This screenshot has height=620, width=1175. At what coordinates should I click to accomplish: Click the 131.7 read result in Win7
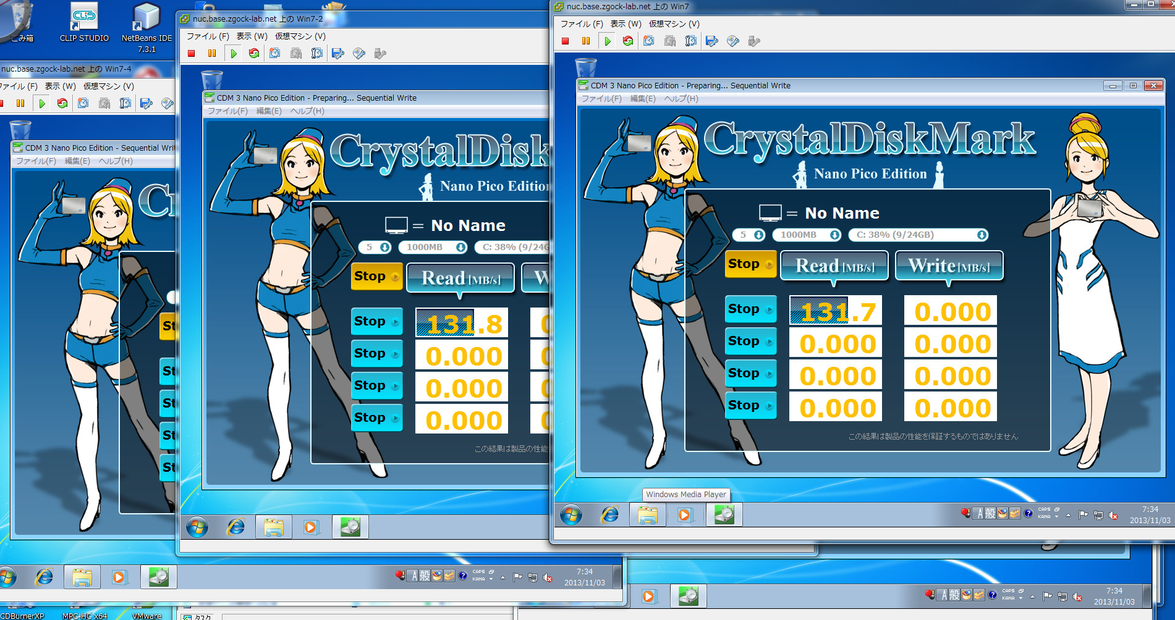pyautogui.click(x=836, y=310)
